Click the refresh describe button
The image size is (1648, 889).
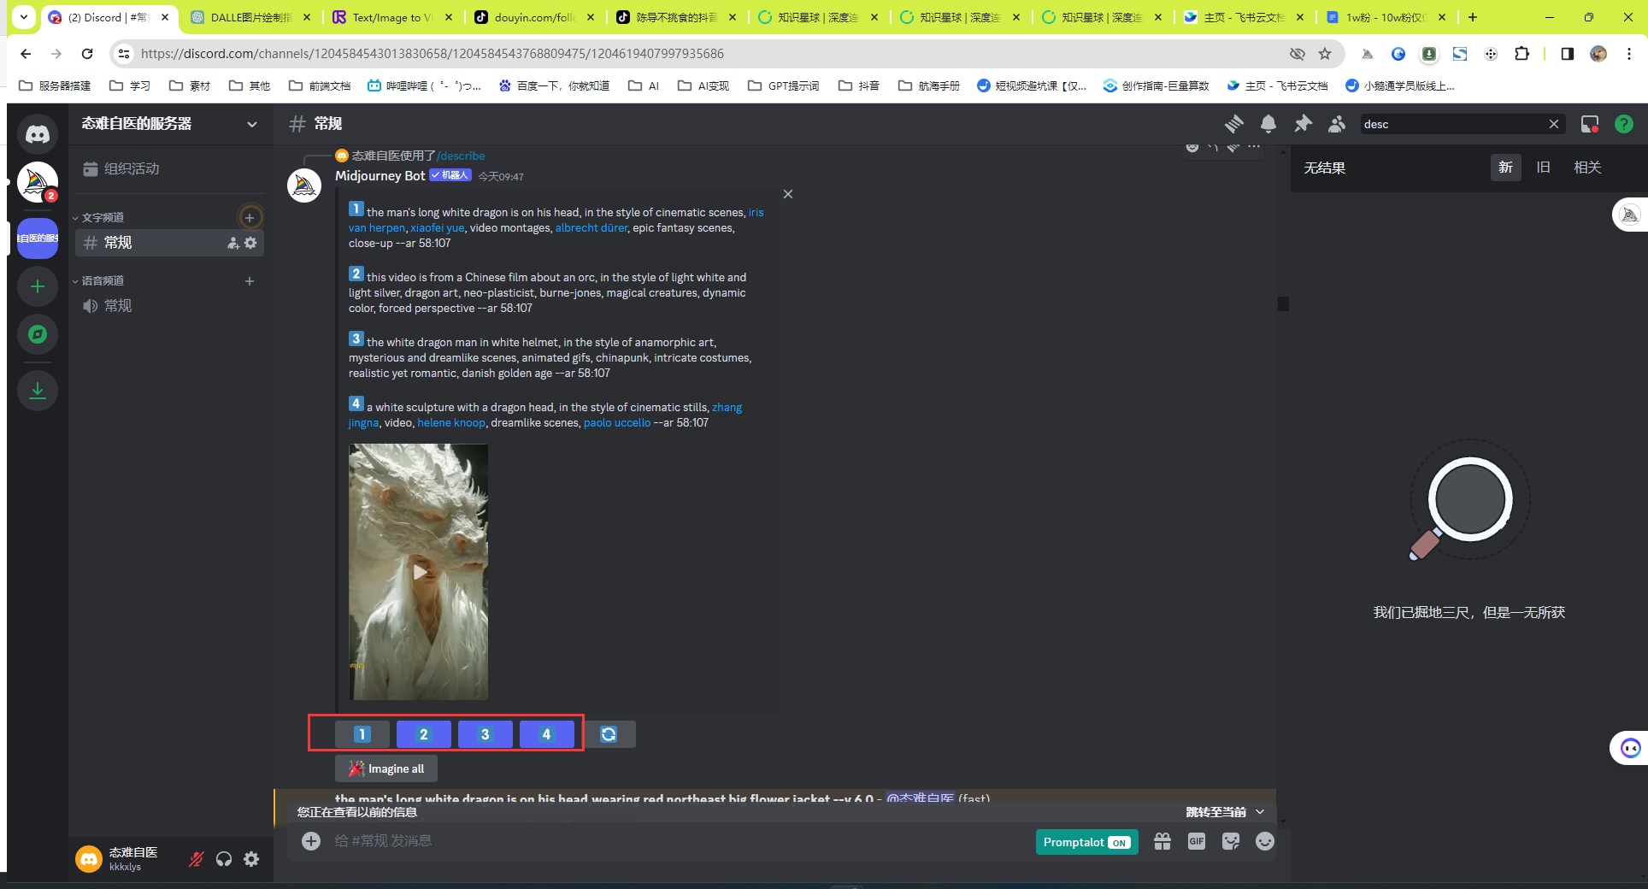click(609, 734)
